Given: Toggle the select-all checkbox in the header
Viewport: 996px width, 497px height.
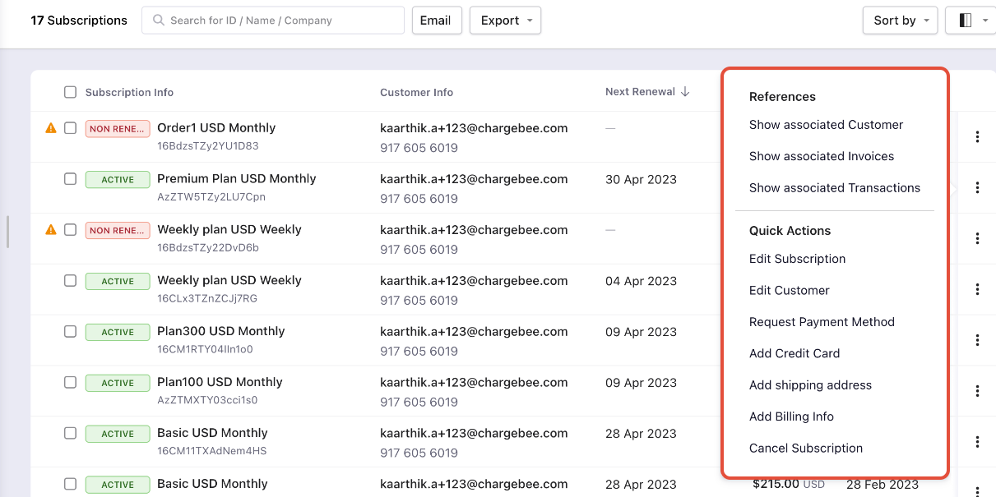Looking at the screenshot, I should (x=71, y=92).
